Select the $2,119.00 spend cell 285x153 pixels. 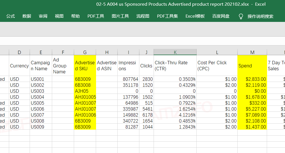point(252,85)
